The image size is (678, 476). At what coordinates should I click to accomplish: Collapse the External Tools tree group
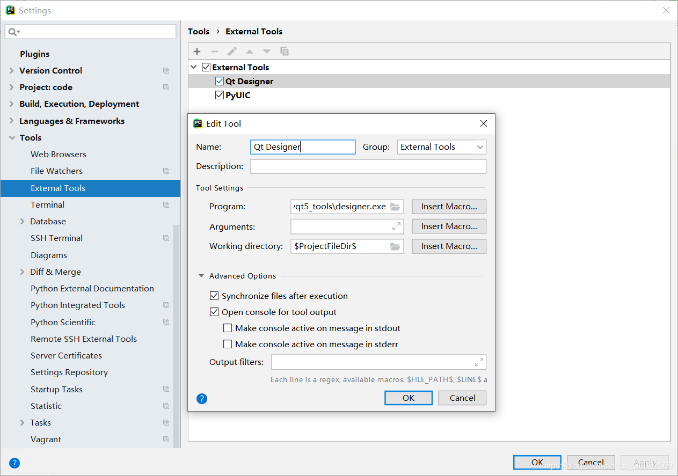(x=194, y=68)
